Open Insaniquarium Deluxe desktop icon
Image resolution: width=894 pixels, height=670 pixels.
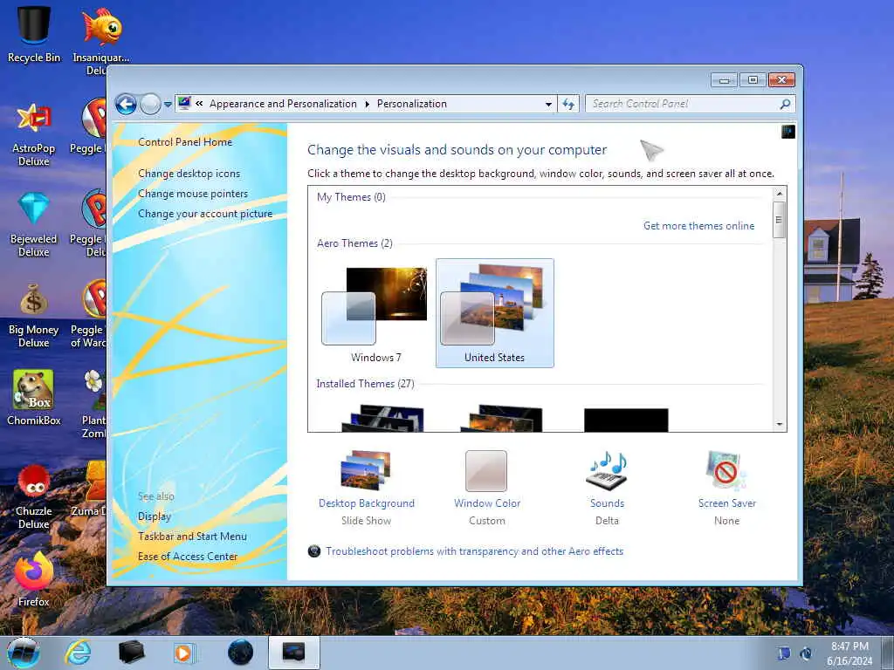pos(101,40)
